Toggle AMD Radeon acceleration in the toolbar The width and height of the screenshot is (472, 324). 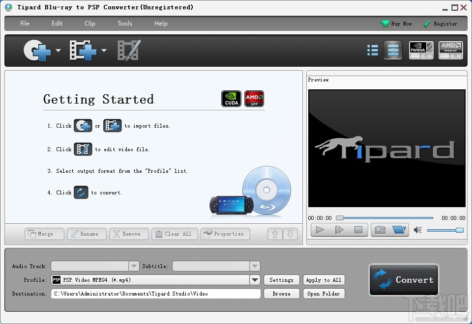click(451, 50)
